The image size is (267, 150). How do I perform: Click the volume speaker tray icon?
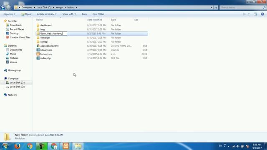pos(238,146)
